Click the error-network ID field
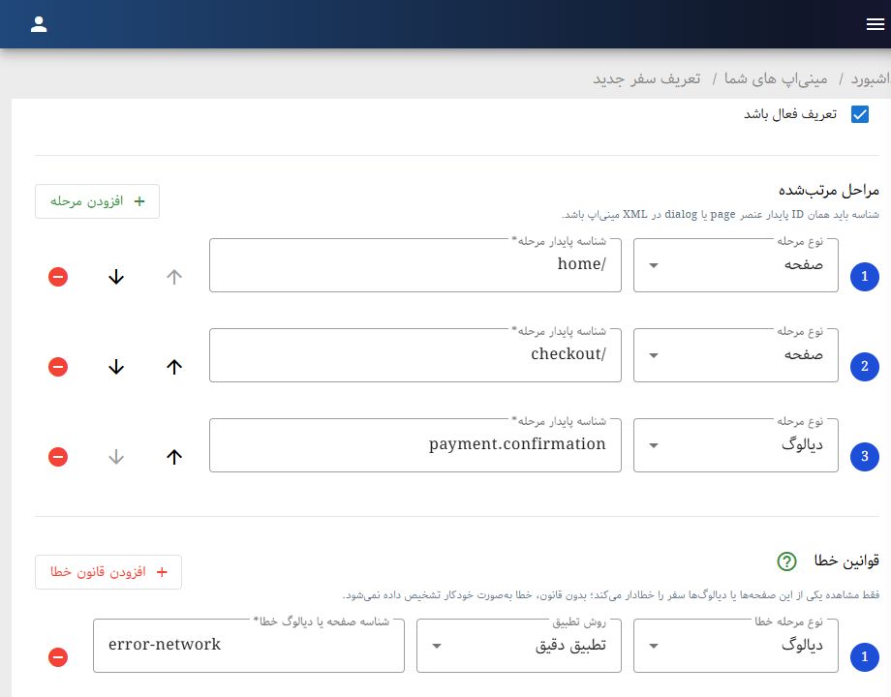The width and height of the screenshot is (891, 697). click(x=249, y=646)
